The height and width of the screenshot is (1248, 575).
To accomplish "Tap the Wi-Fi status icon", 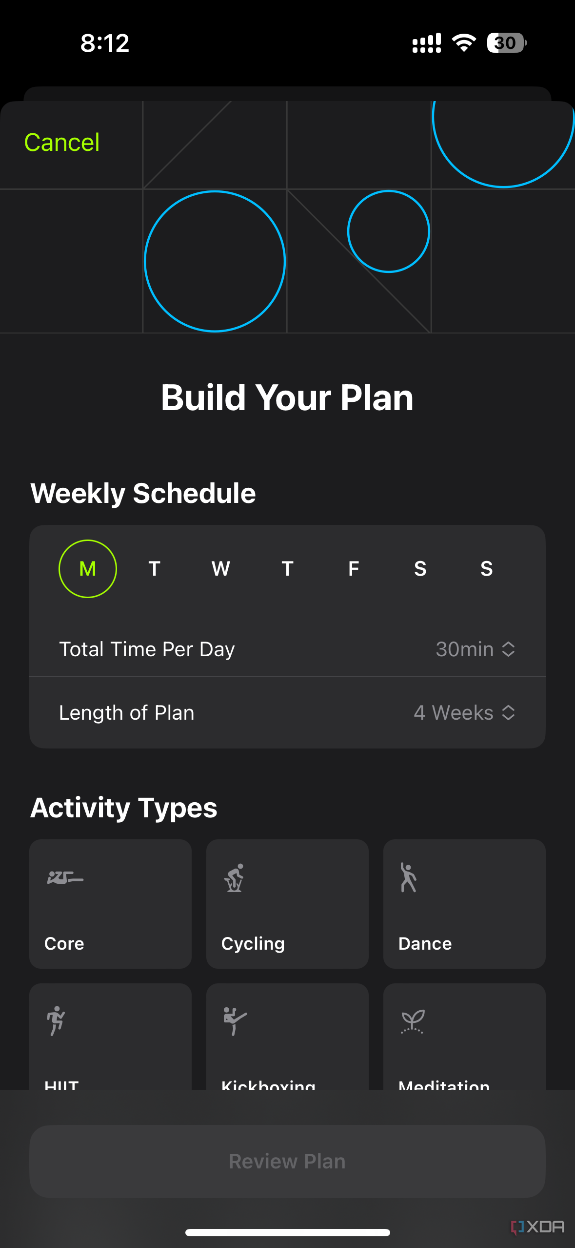I will 464,43.
